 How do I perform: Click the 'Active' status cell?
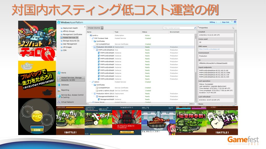coord(147,35)
